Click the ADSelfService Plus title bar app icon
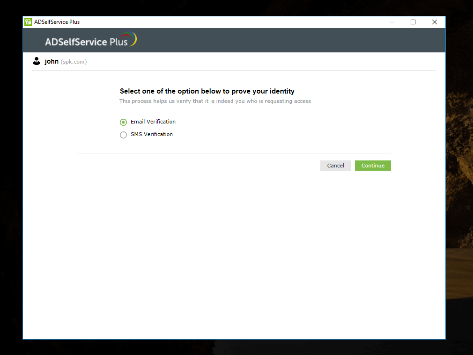Viewport: 473px width, 355px height. [28, 22]
